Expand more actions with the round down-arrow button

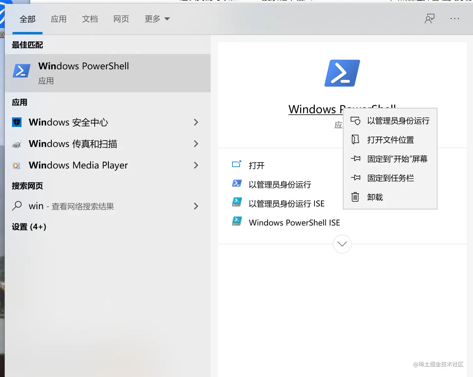(342, 244)
